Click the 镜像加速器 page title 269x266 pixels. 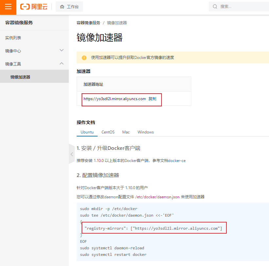coord(100,38)
